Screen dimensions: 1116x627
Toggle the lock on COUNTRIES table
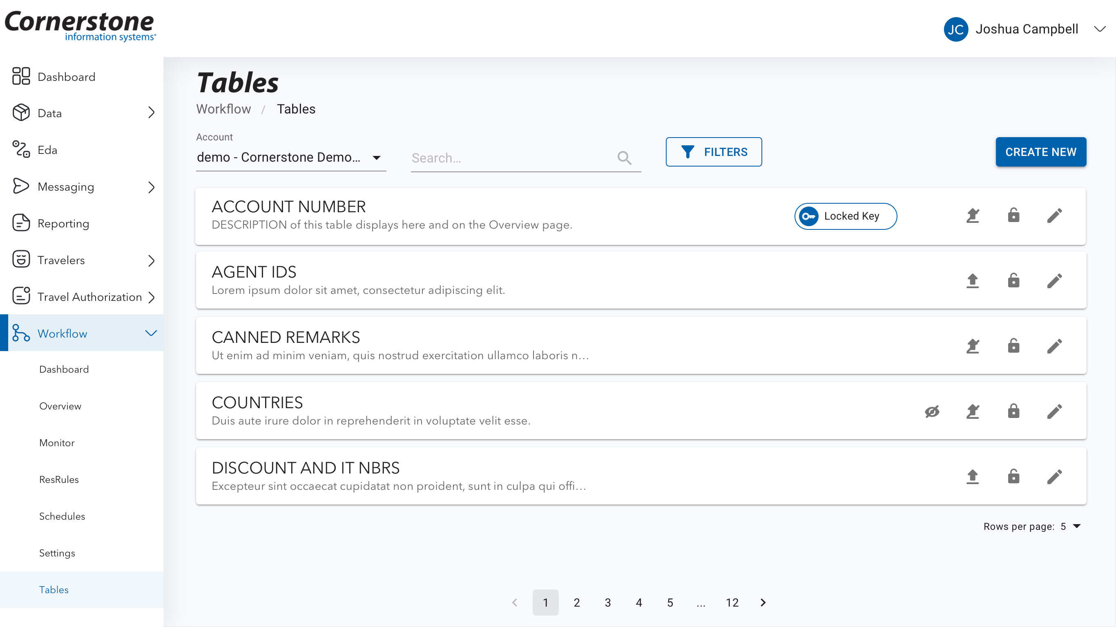pos(1013,411)
